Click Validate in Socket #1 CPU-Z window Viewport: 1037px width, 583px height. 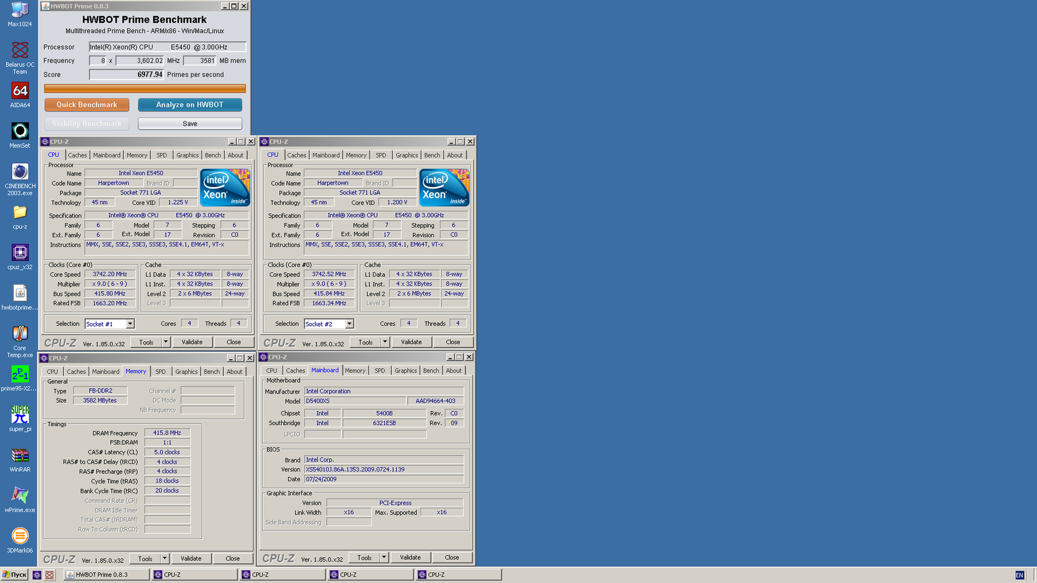[x=192, y=342]
